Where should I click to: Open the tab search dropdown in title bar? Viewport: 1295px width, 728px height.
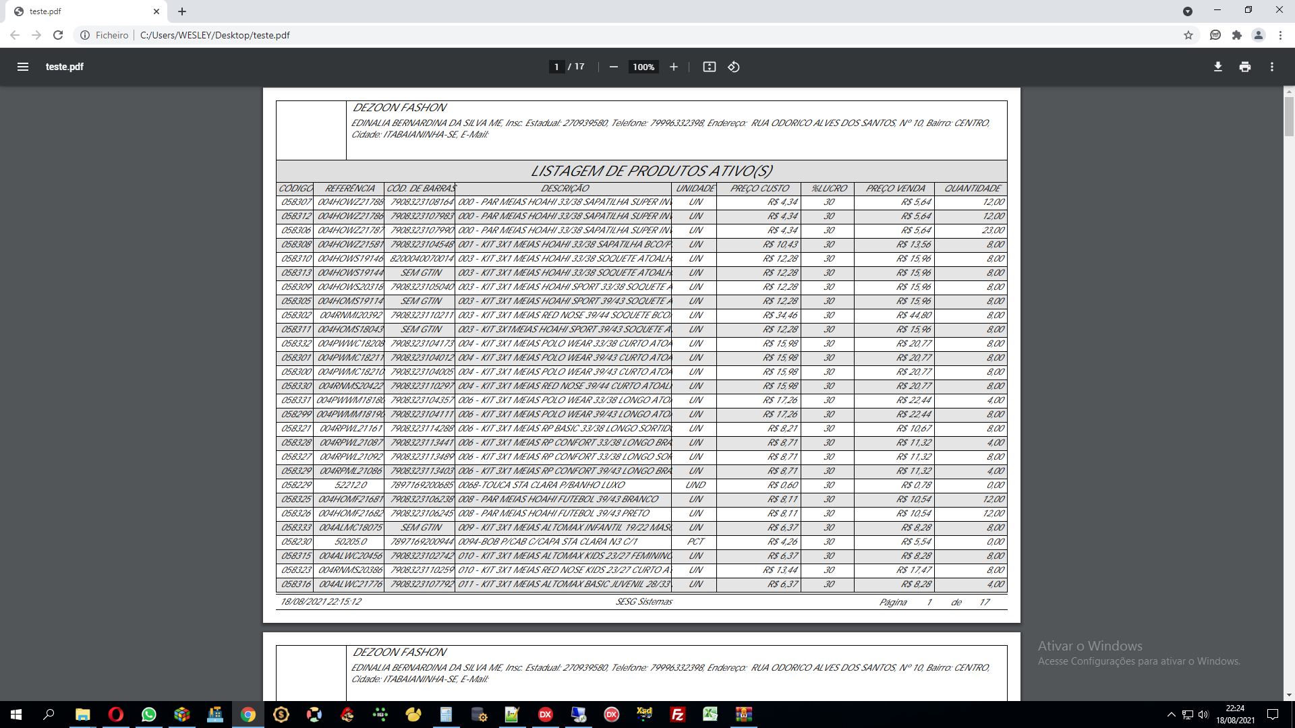click(x=1188, y=11)
